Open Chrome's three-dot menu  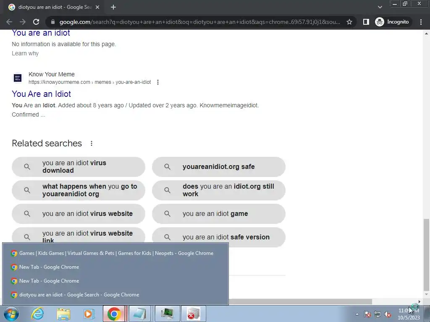(421, 22)
